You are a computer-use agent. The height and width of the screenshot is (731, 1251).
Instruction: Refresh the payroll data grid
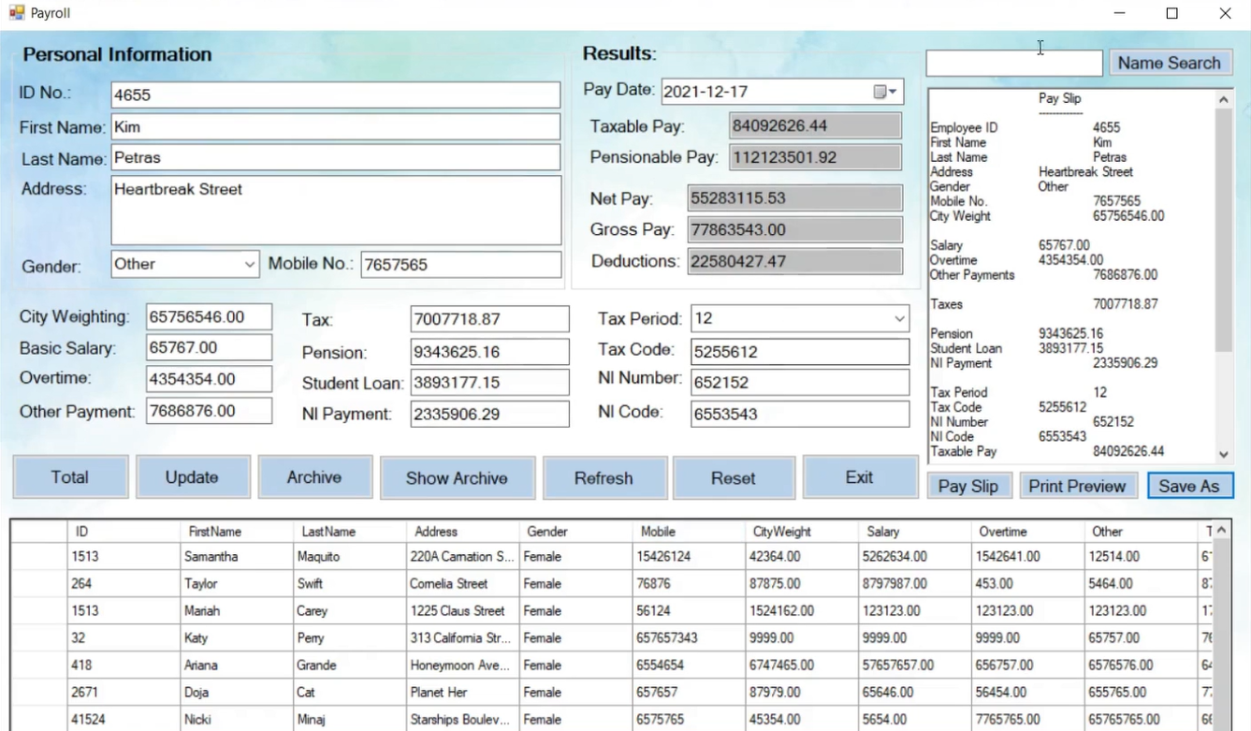[x=604, y=478]
